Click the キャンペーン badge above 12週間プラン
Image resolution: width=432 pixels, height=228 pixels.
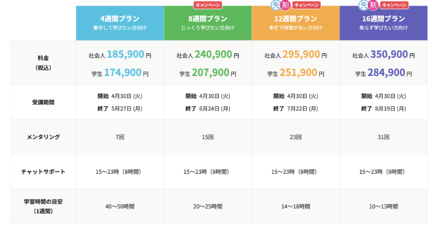point(306,5)
